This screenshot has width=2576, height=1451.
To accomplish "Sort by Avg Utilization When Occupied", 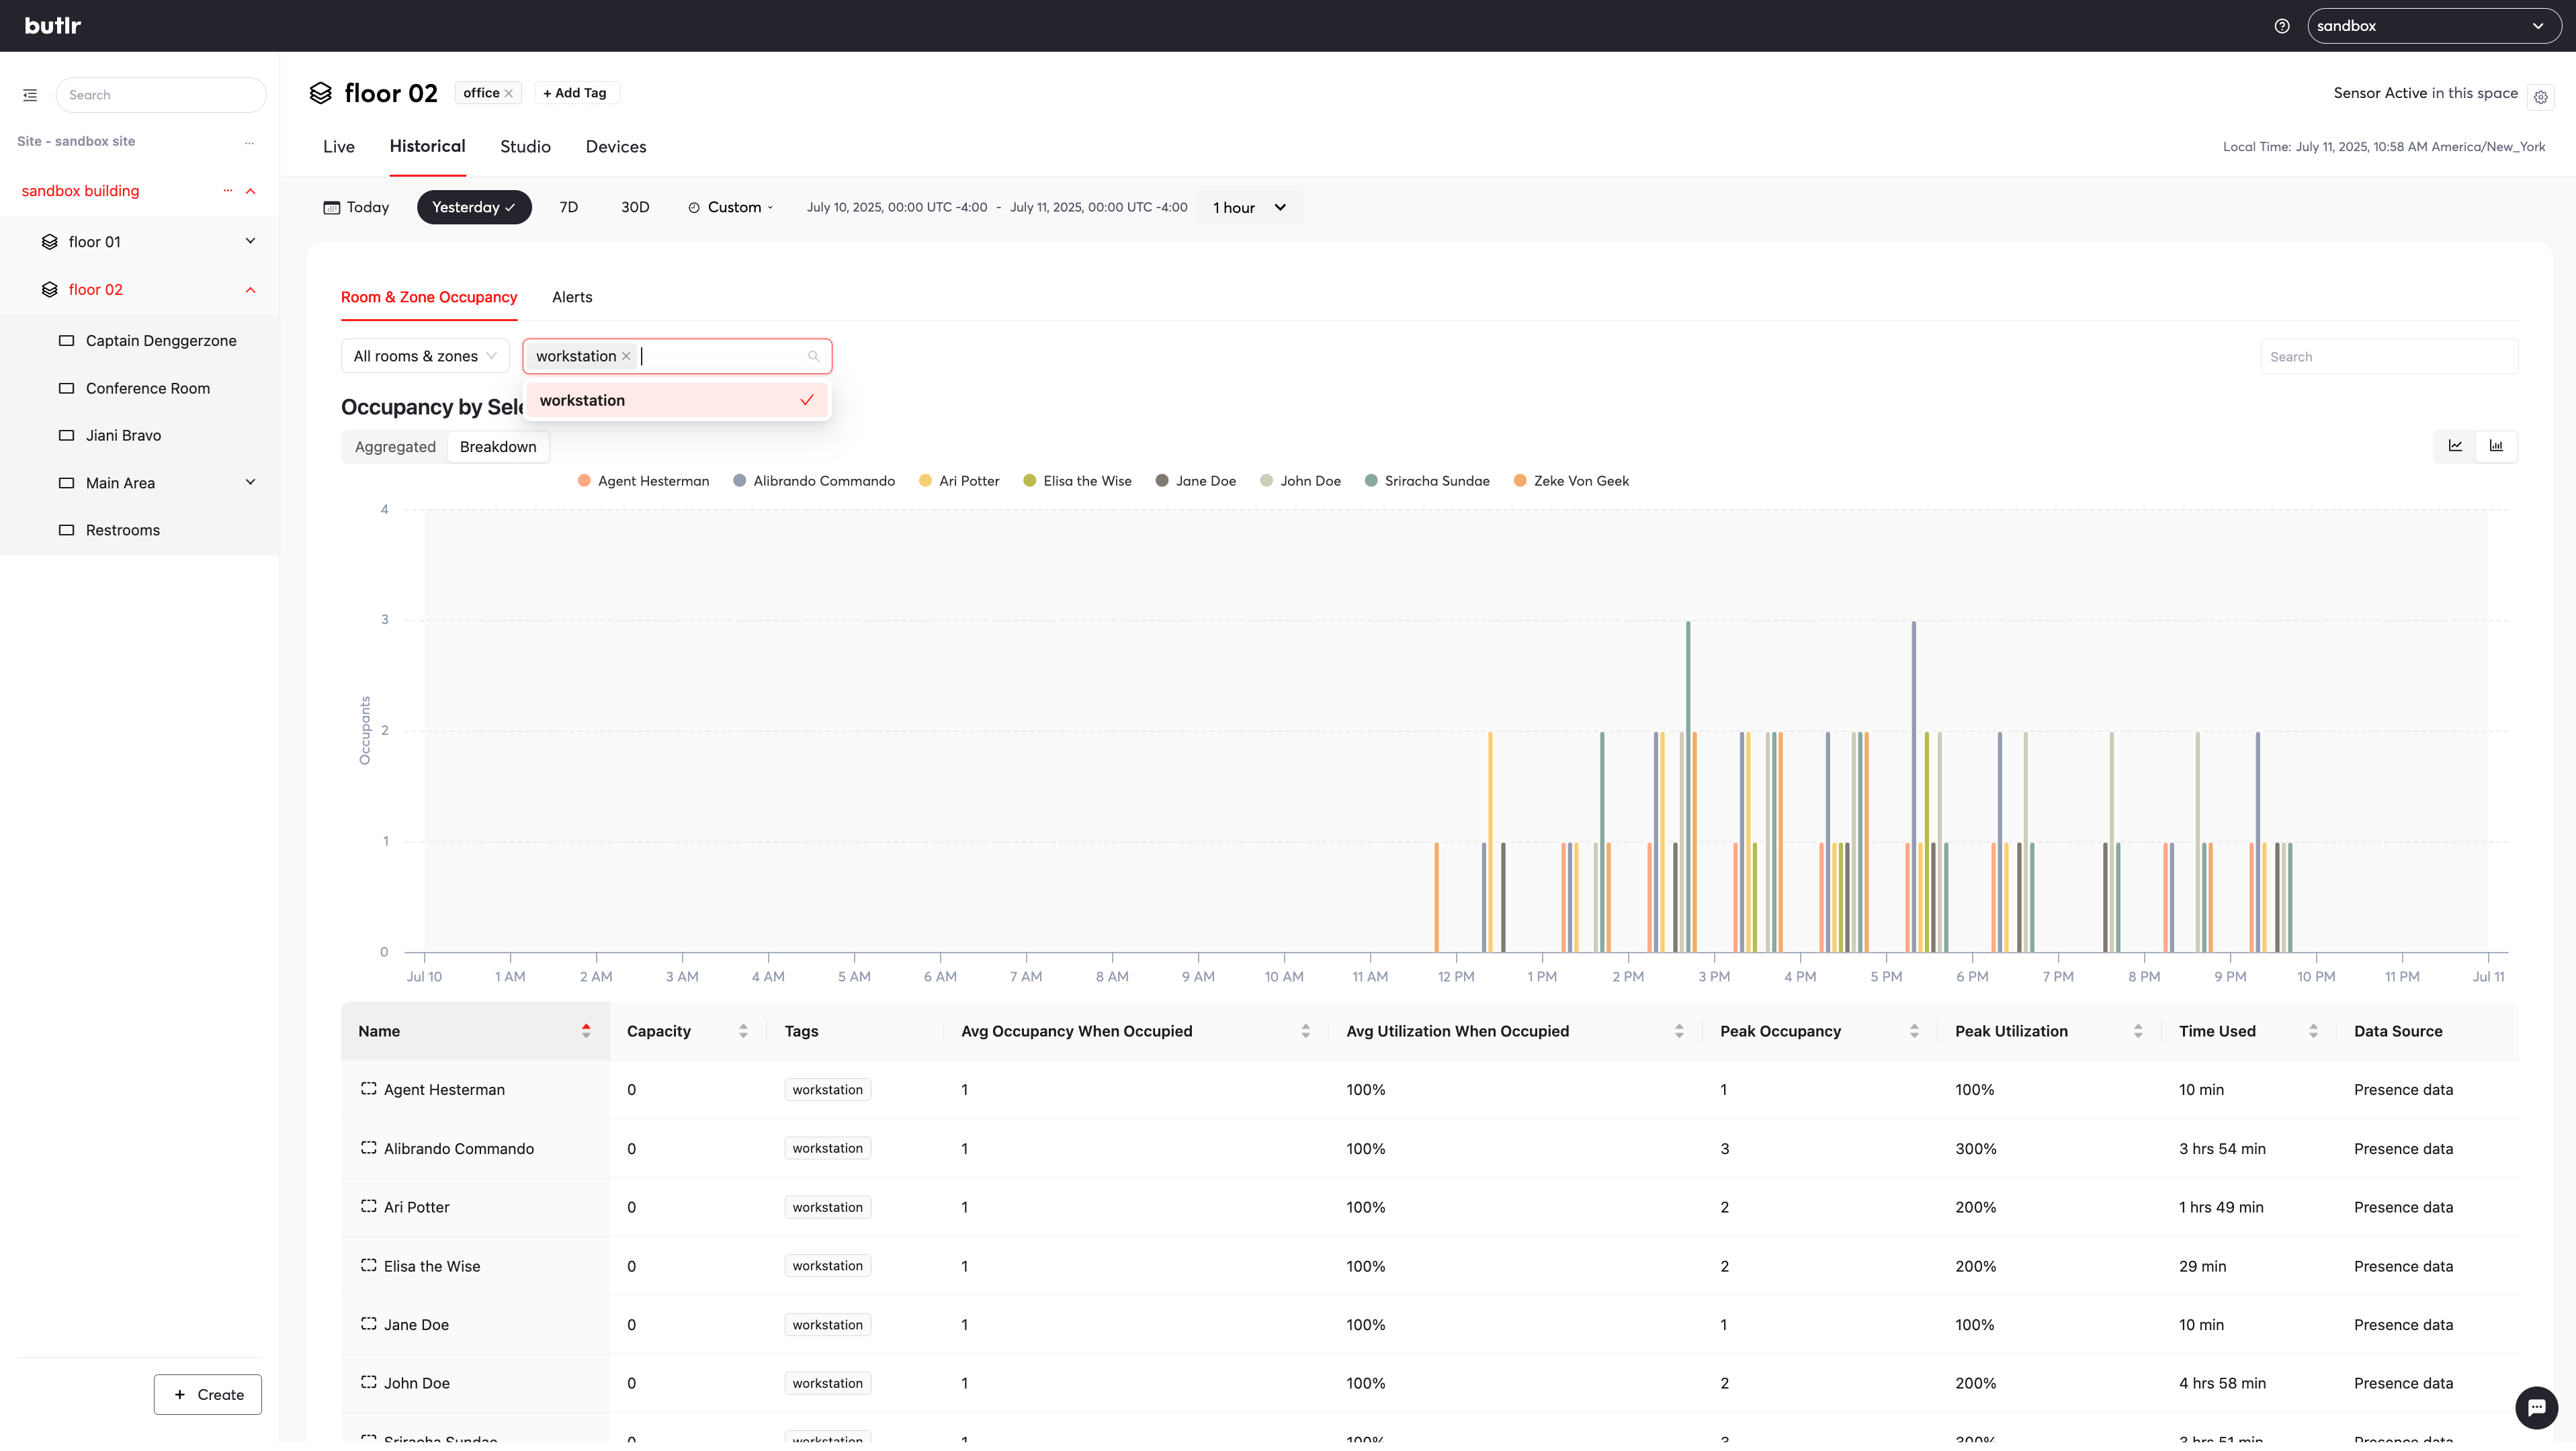I will tap(1679, 1031).
